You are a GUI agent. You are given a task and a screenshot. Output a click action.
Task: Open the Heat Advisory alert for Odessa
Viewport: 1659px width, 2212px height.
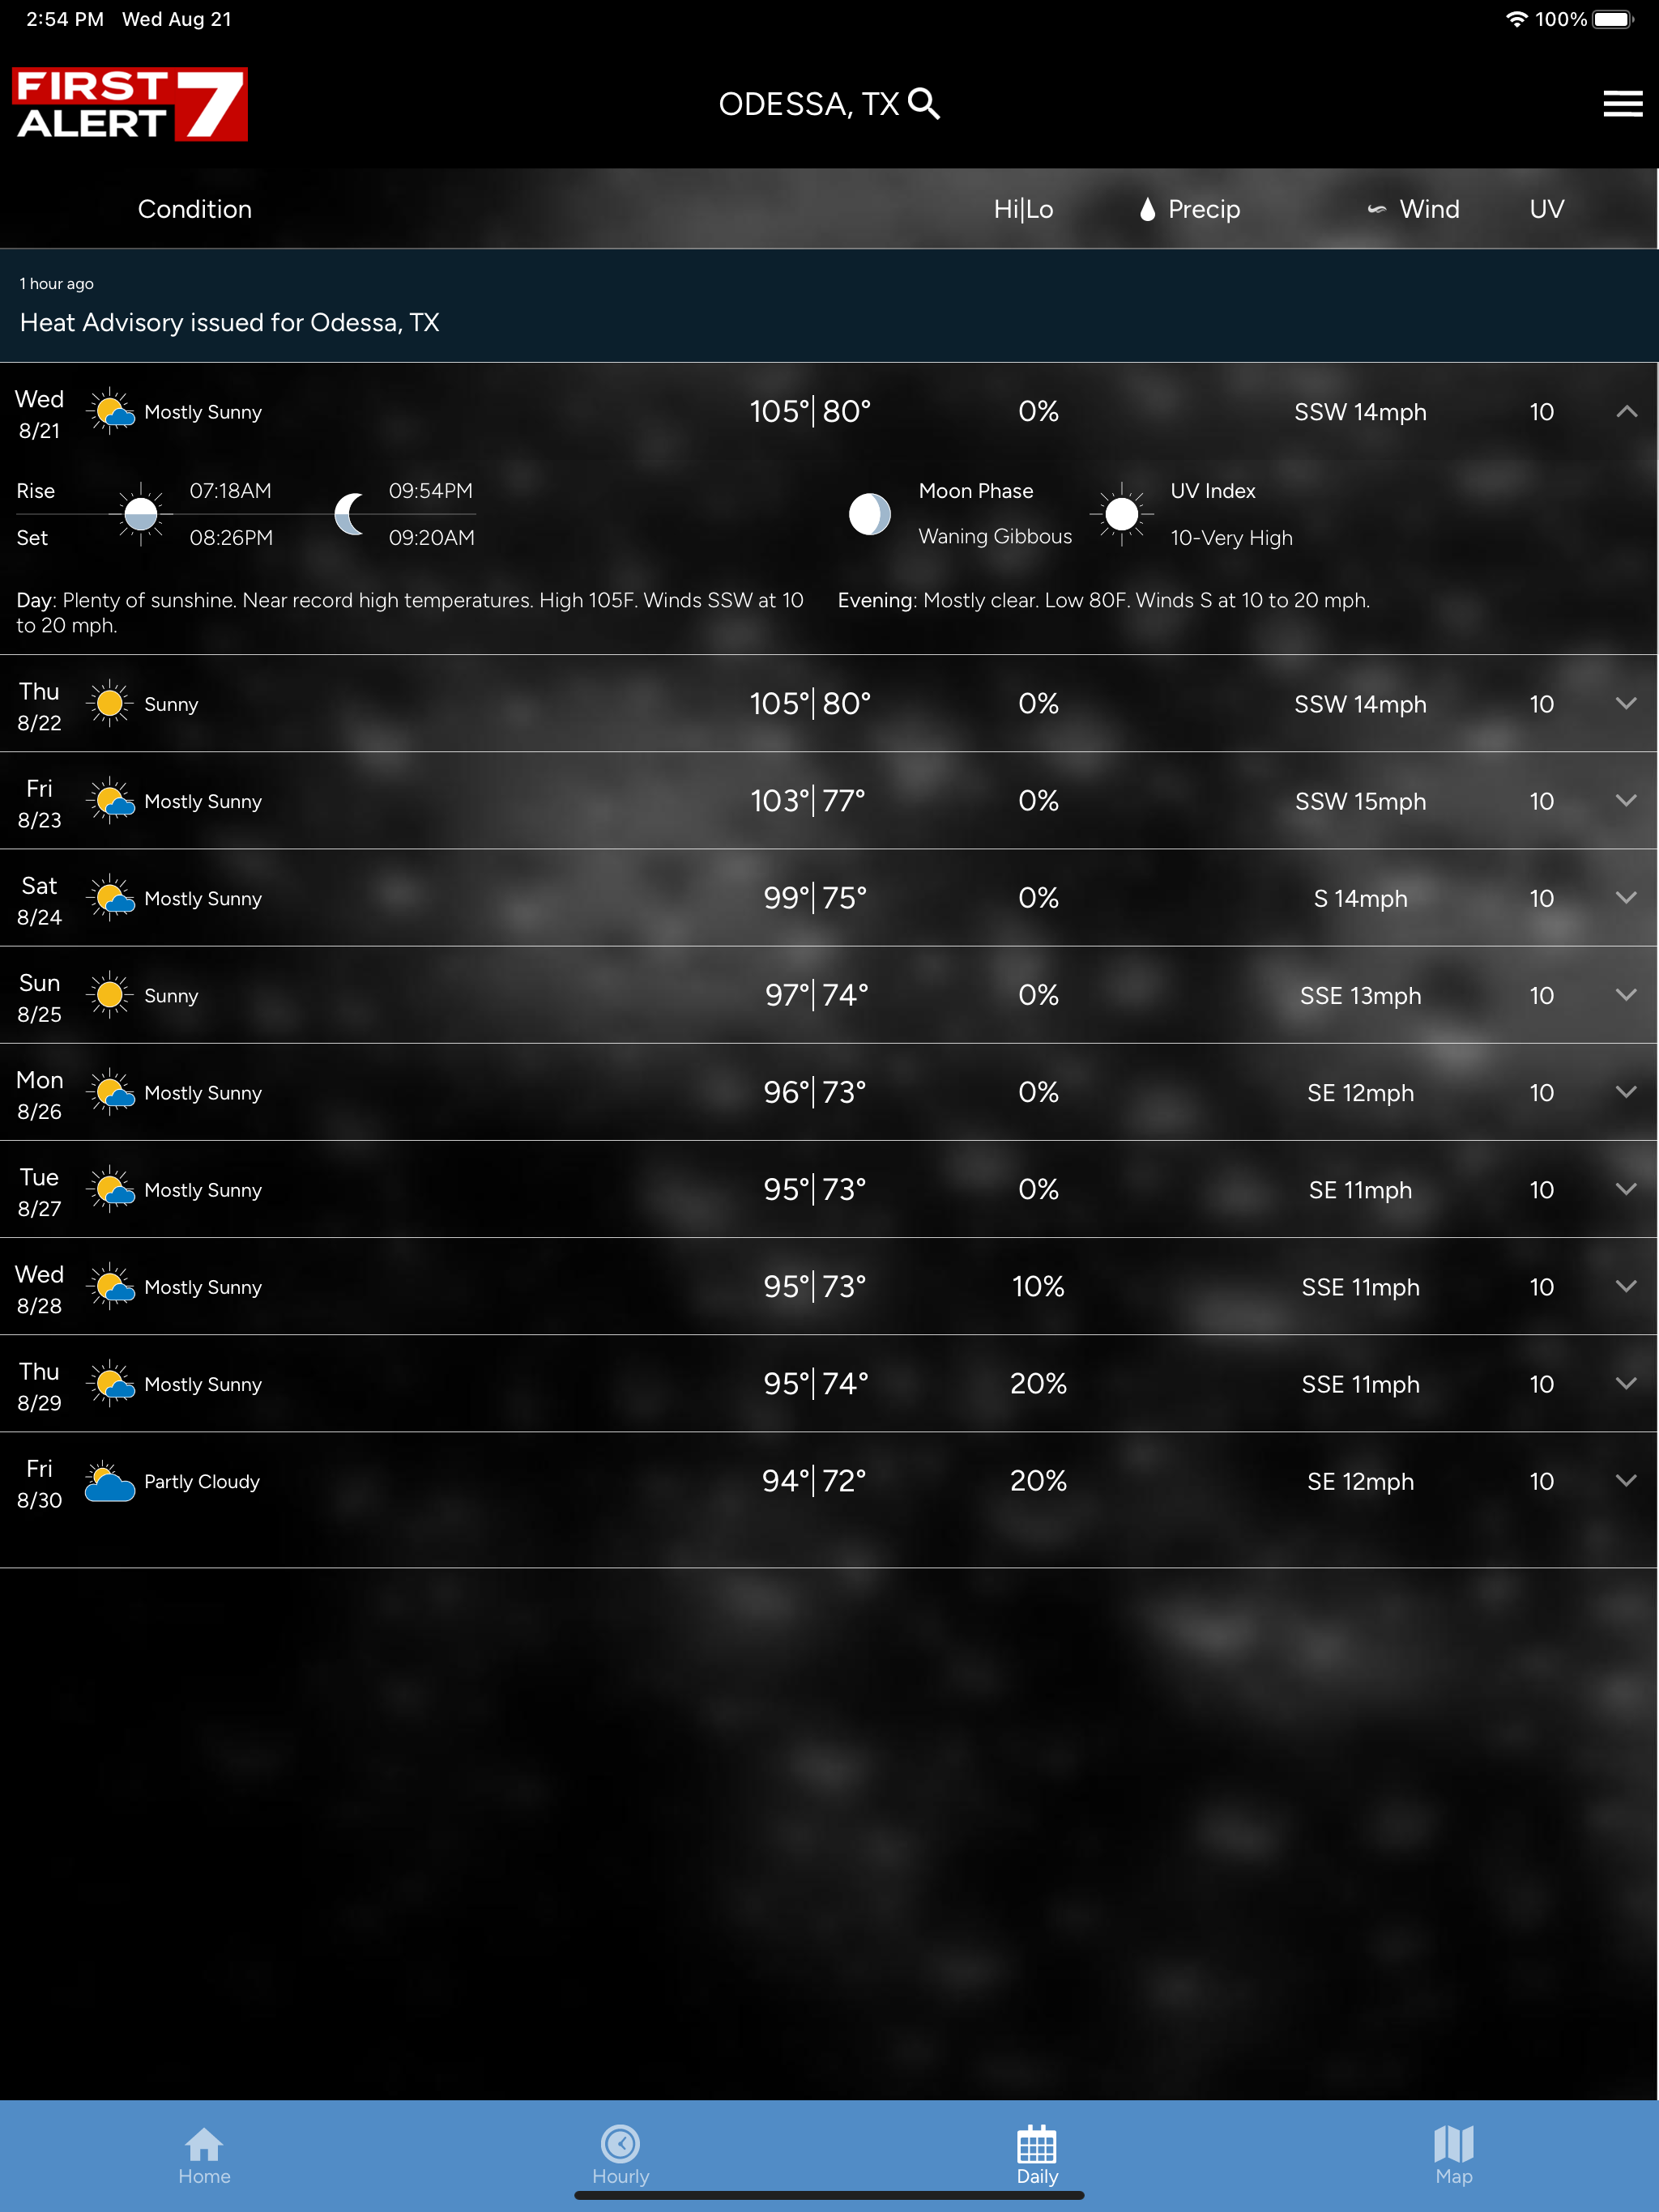pyautogui.click(x=230, y=322)
